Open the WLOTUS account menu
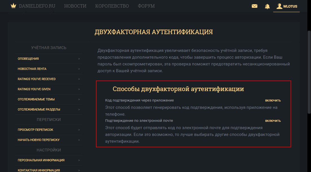This screenshot has height=172, width=311. tap(286, 6)
